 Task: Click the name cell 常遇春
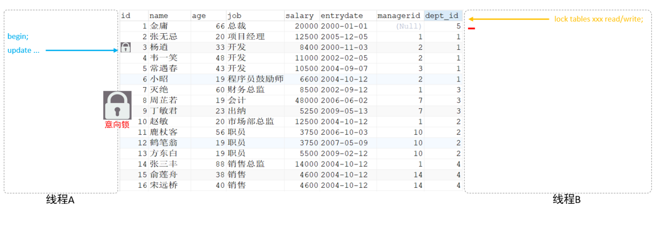pos(163,68)
